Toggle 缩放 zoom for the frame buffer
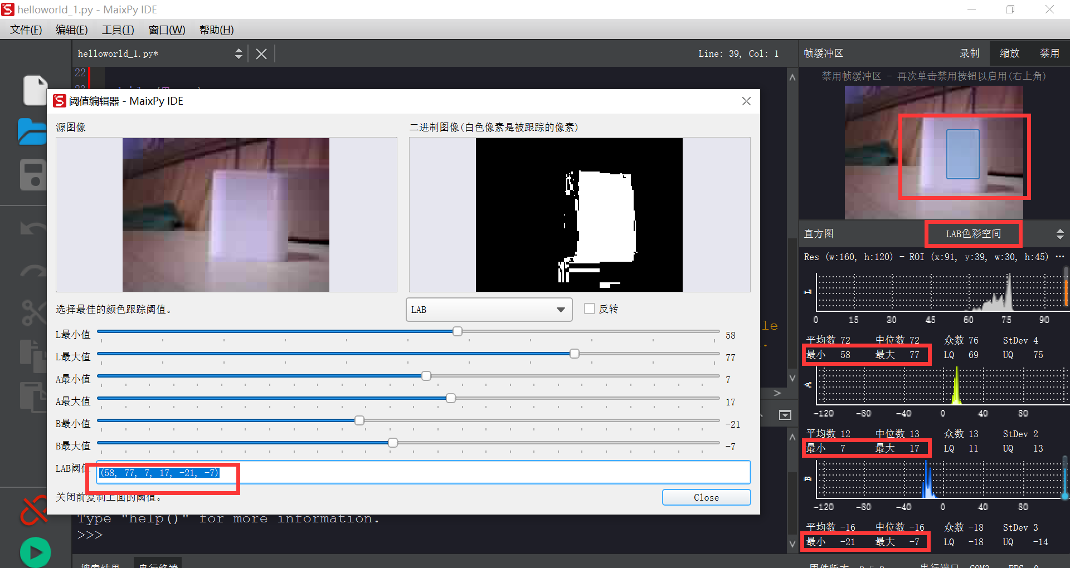 [x=1009, y=53]
